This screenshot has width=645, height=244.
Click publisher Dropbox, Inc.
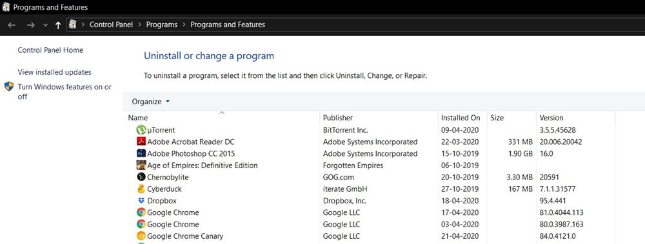pos(344,201)
